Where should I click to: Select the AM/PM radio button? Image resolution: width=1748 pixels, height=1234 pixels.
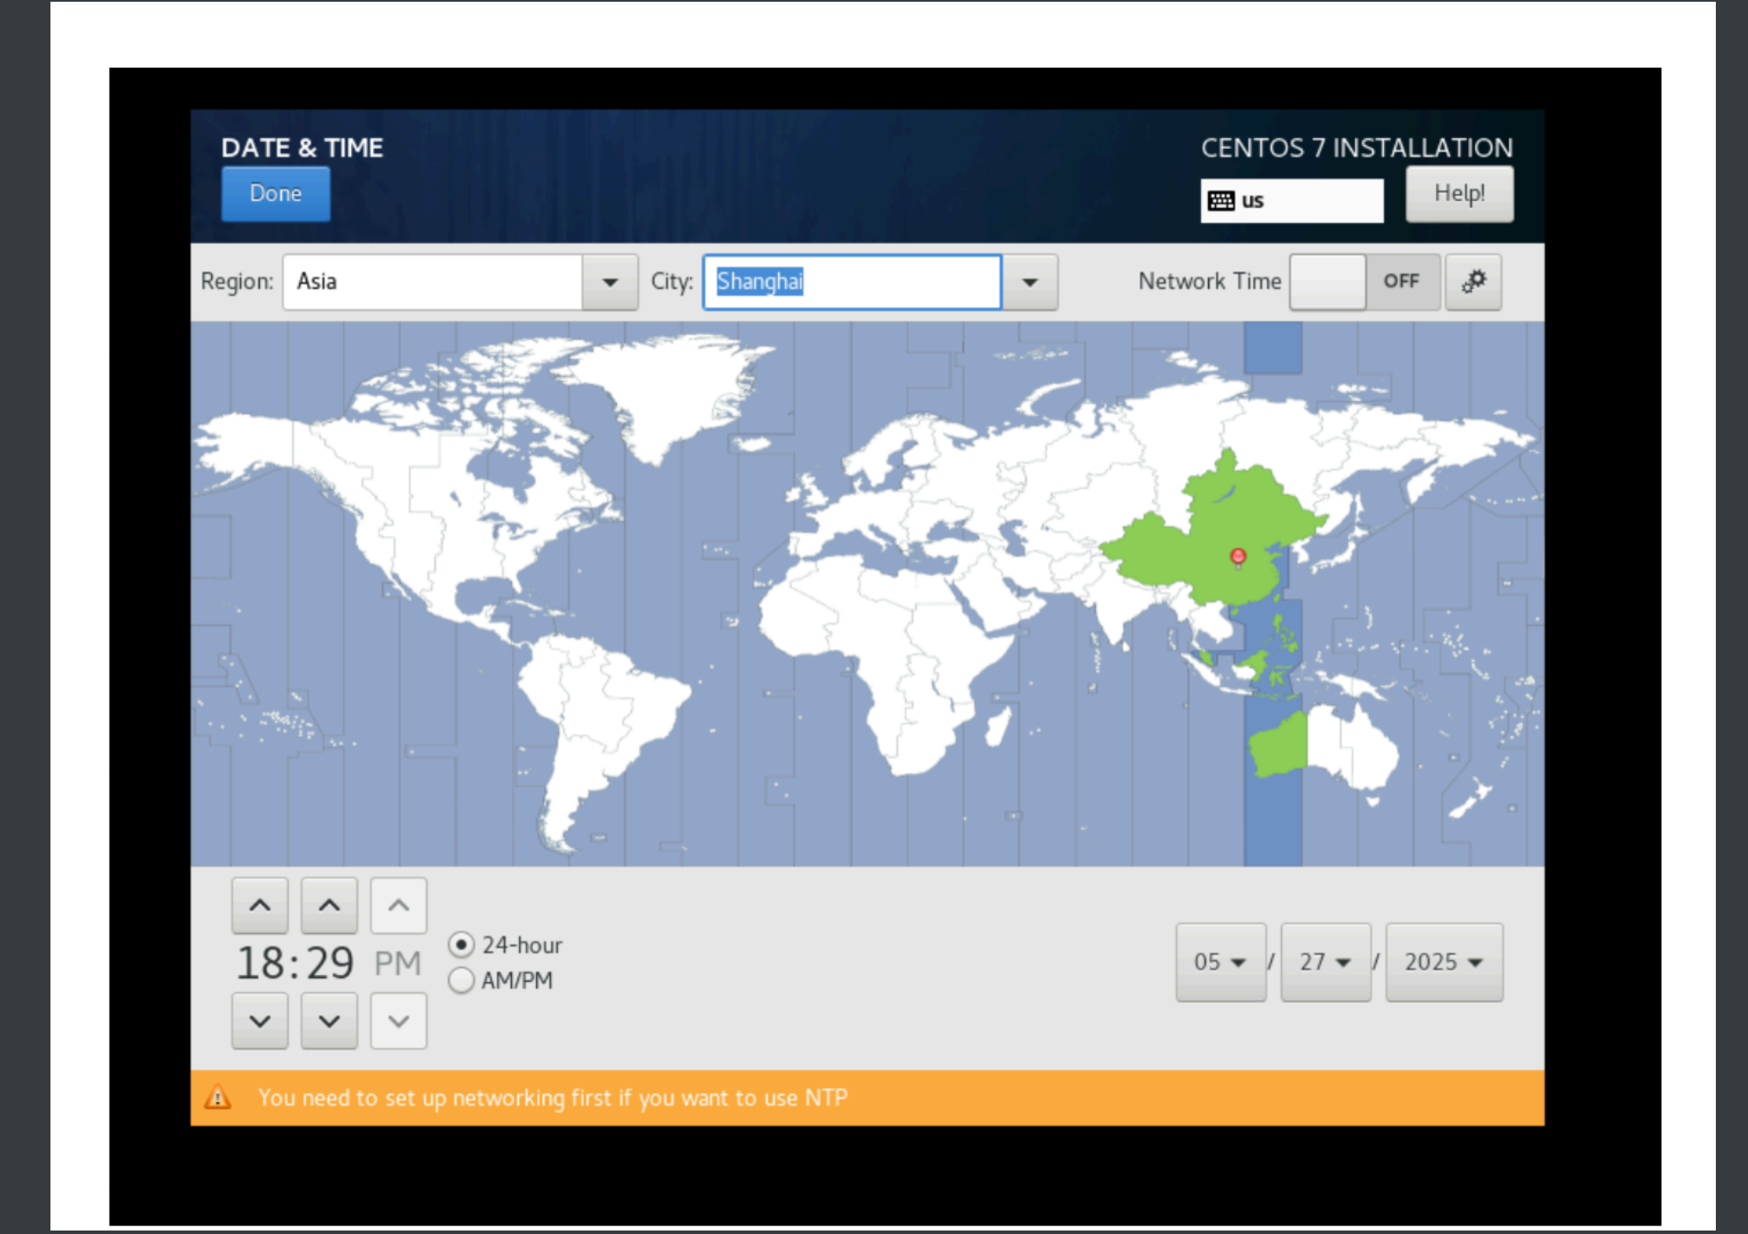click(462, 980)
